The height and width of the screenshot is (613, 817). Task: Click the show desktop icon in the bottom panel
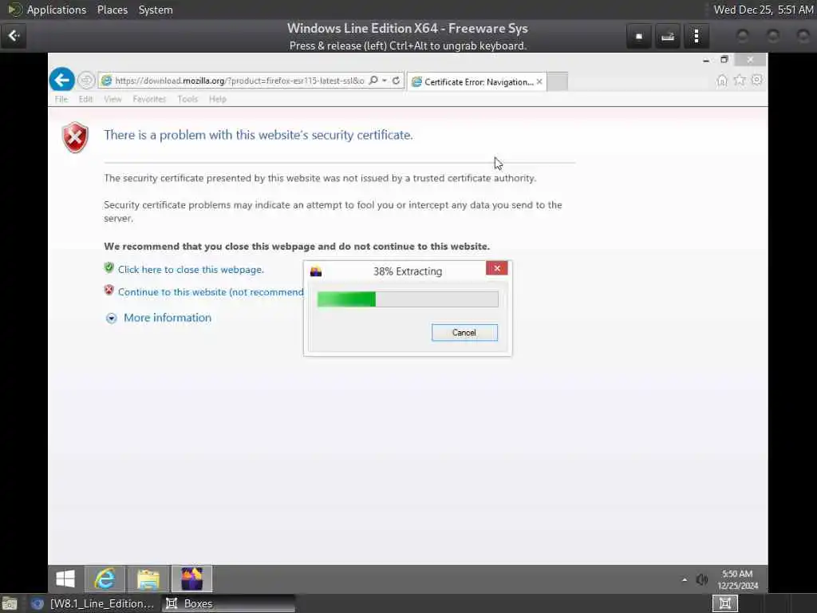tap(10, 603)
